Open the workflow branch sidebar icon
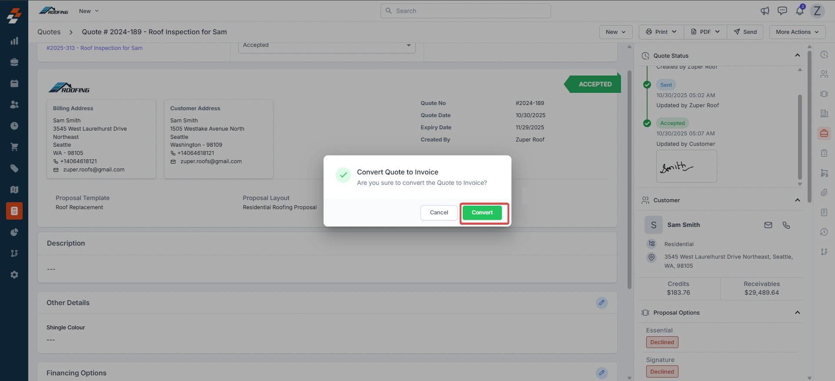This screenshot has height=381, width=835. (14, 253)
